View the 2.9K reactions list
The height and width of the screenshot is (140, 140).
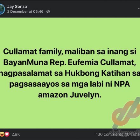16,134
